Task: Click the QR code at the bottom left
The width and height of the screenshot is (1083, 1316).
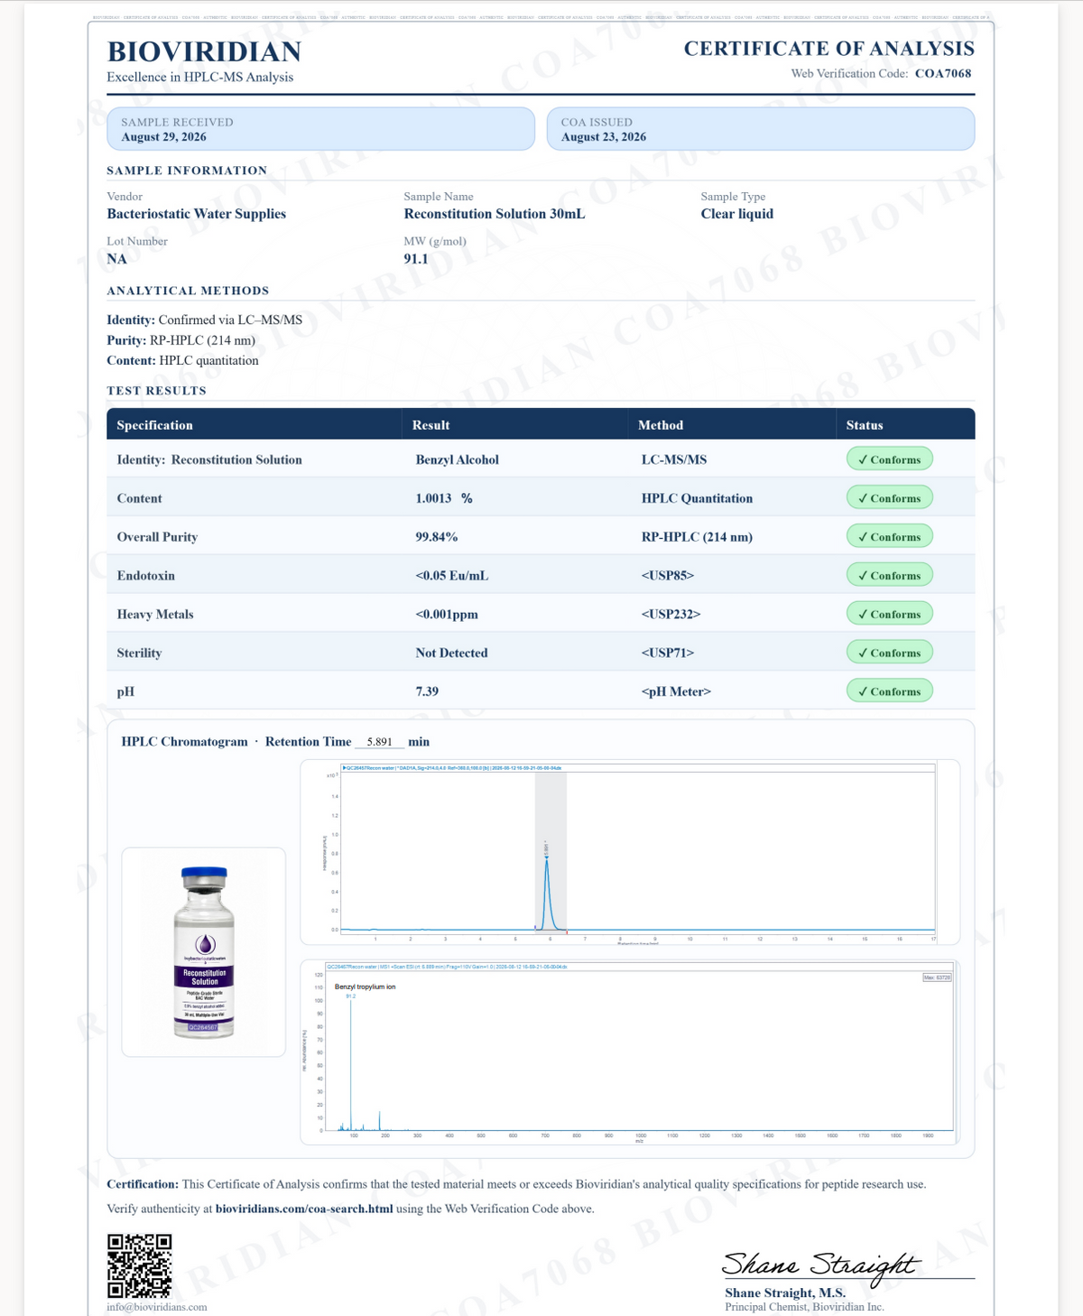Action: (x=139, y=1265)
